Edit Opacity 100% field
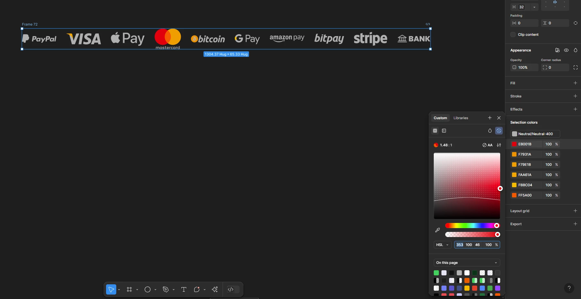Screen dimensions: 581x299 point(524,67)
